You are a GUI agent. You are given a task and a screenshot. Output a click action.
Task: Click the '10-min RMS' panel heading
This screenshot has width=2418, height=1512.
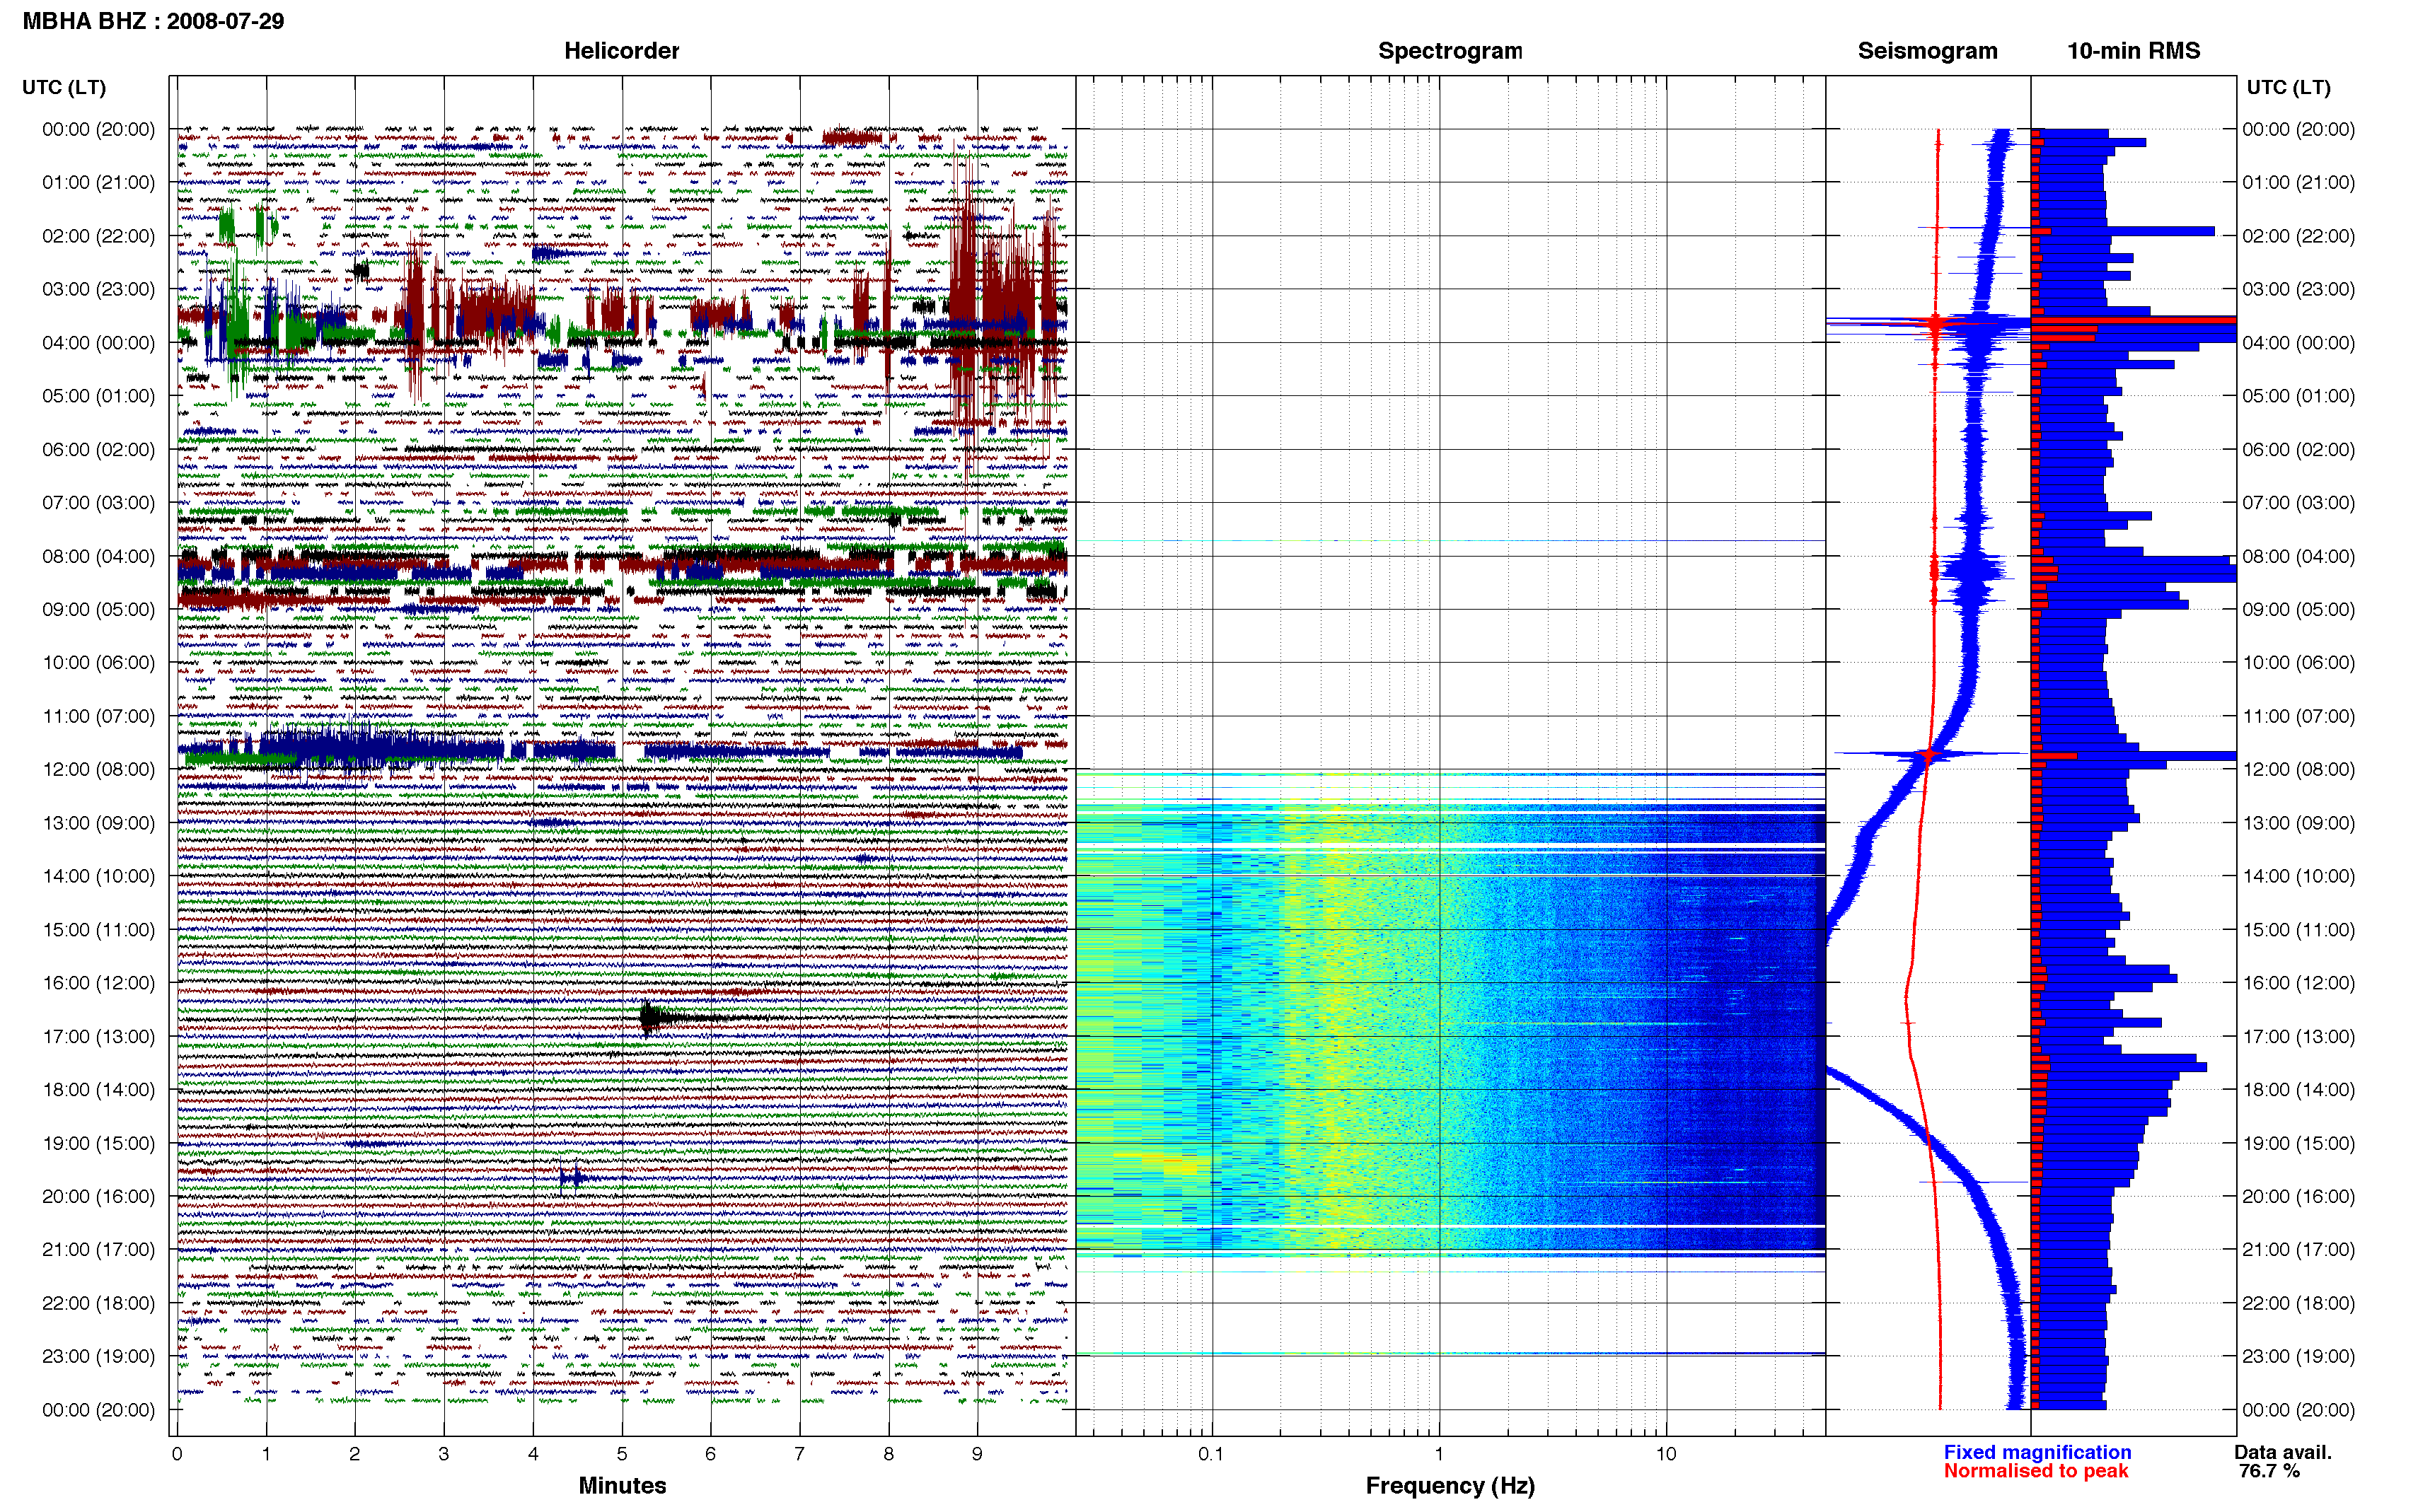coord(2133,51)
